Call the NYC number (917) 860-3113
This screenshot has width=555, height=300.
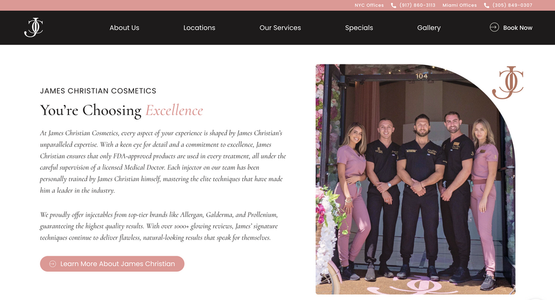point(417,5)
